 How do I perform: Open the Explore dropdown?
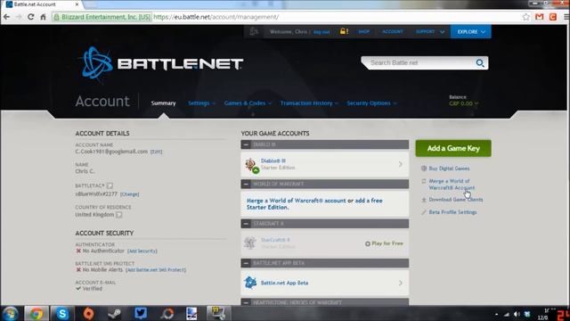click(471, 32)
